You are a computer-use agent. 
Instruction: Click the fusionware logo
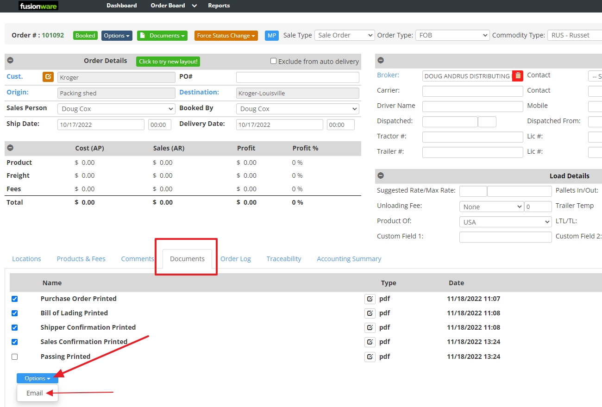[38, 6]
